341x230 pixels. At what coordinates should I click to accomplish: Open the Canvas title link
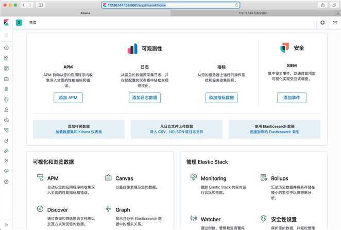pyautogui.click(x=124, y=178)
